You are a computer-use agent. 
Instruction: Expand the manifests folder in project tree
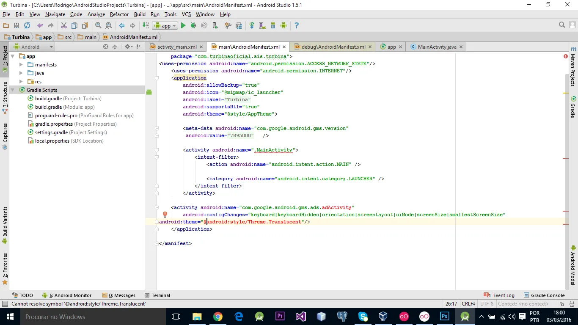[21, 65]
